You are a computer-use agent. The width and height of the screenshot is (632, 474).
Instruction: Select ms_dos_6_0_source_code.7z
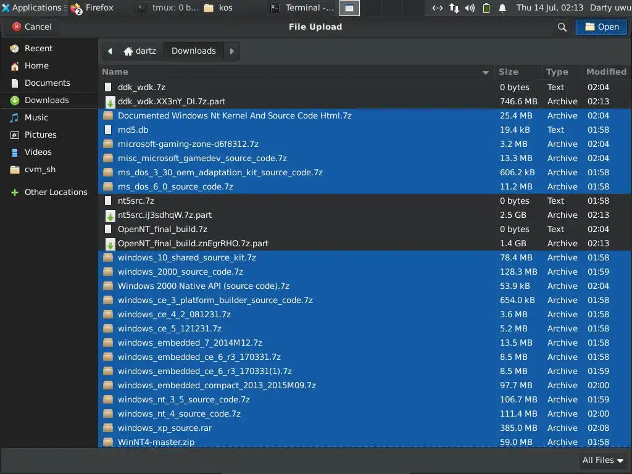click(365, 186)
